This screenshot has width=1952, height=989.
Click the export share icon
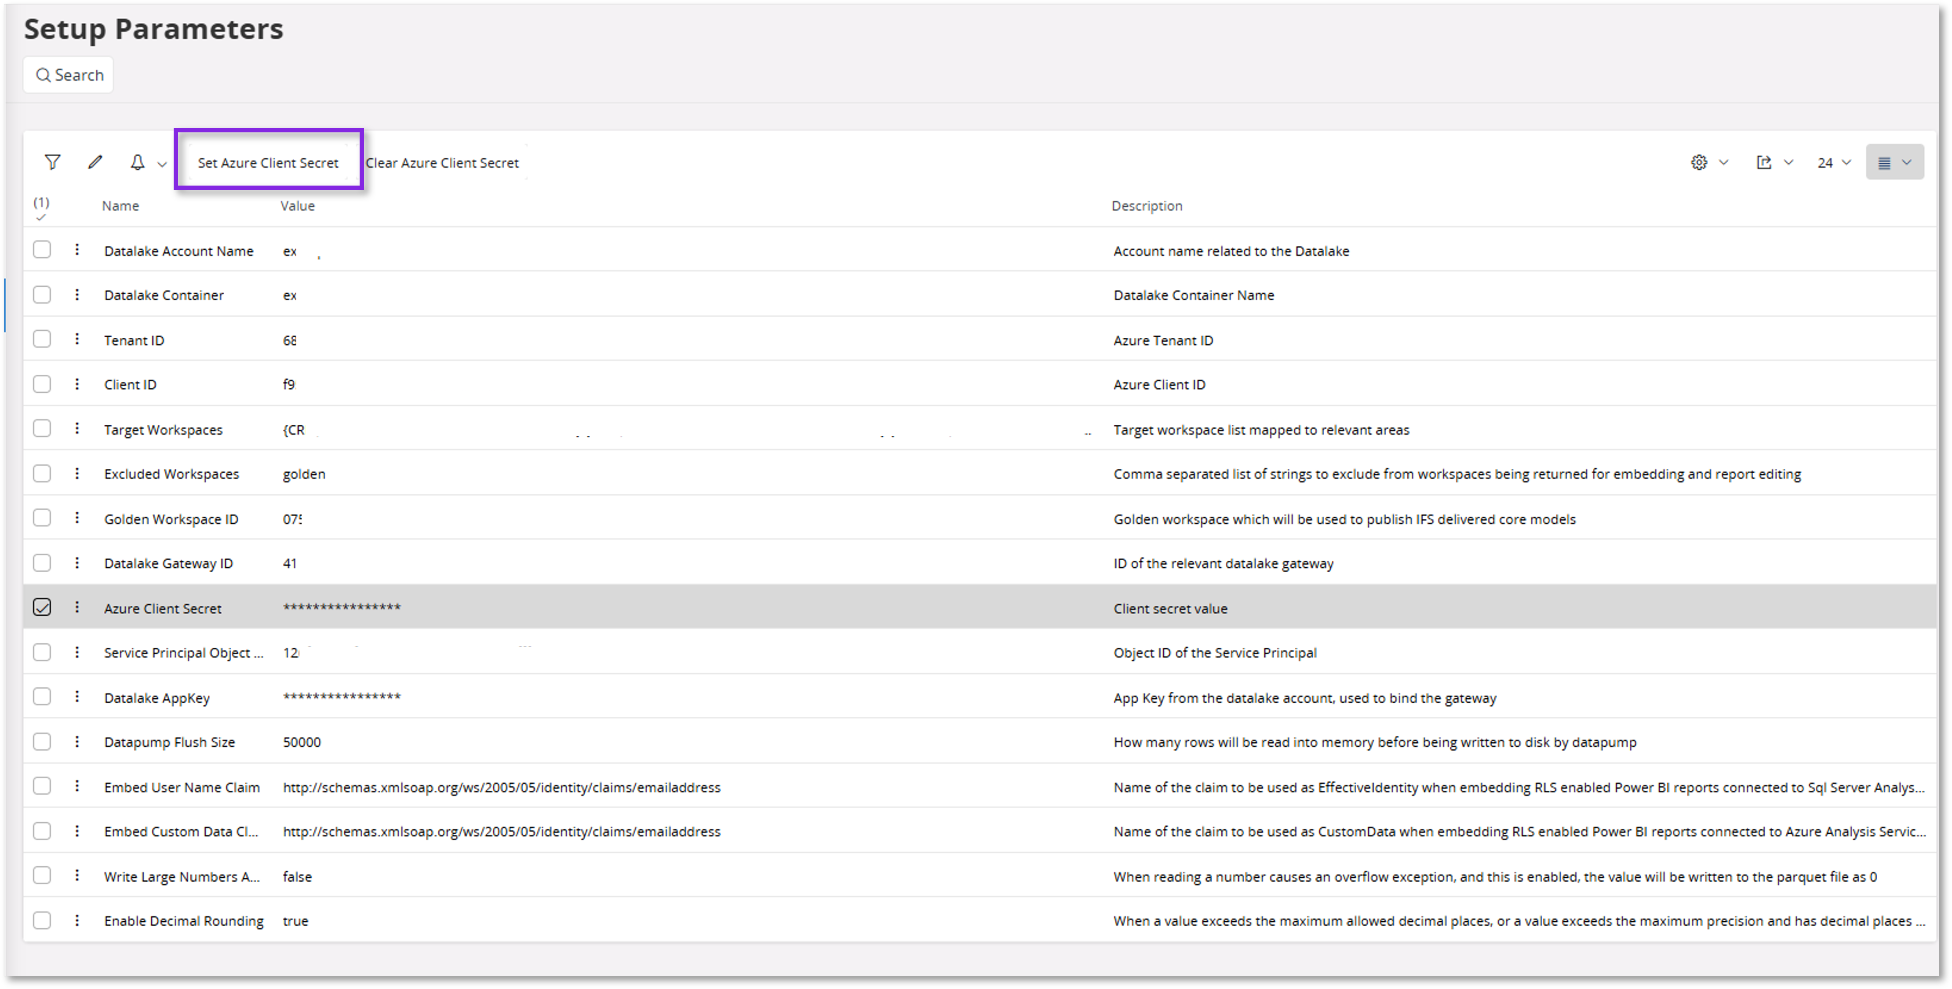pos(1764,162)
